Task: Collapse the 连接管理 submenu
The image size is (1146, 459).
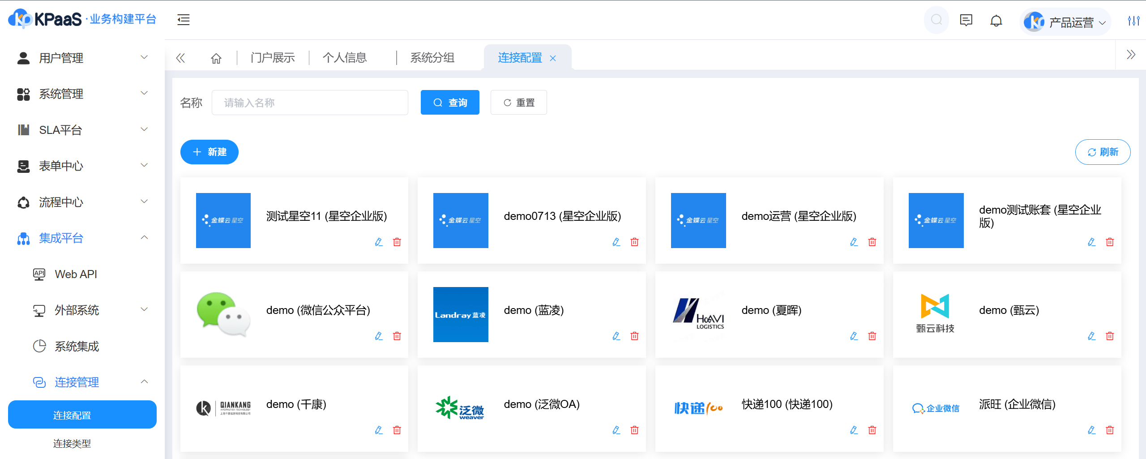Action: click(82, 382)
